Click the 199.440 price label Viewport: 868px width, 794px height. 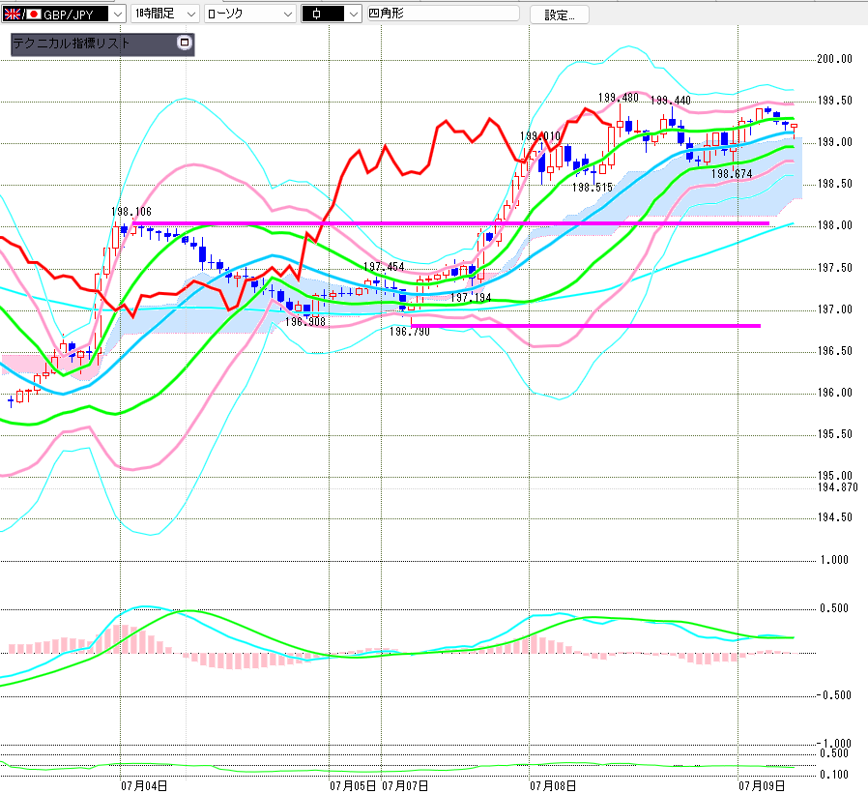click(x=671, y=101)
